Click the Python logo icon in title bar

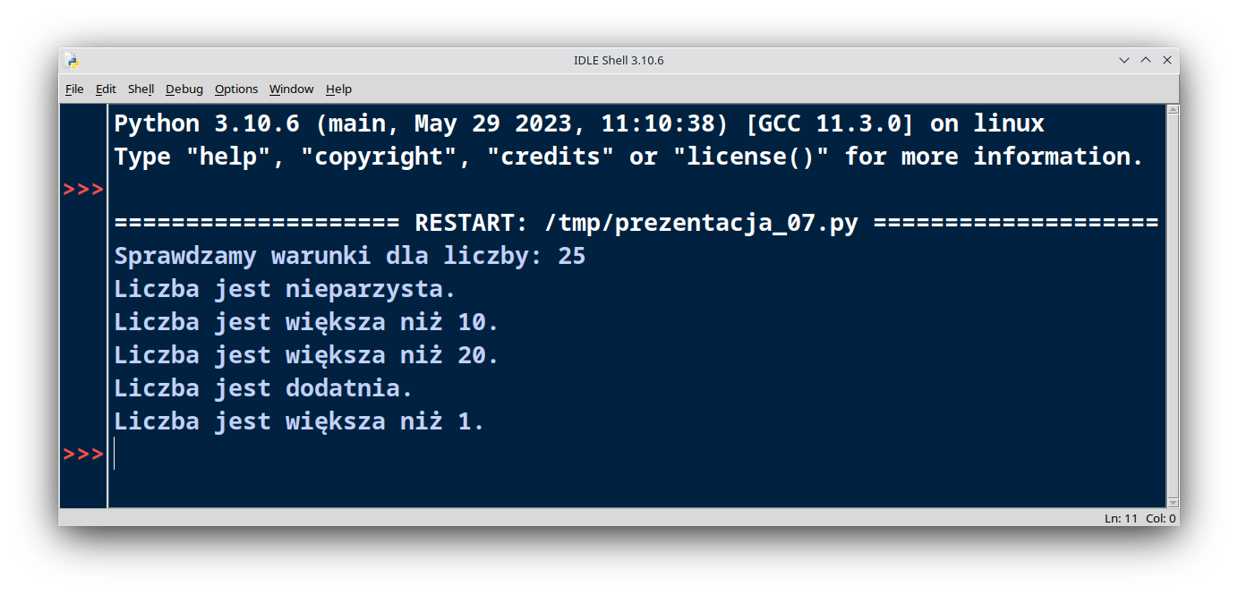72,61
